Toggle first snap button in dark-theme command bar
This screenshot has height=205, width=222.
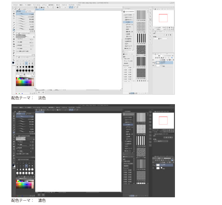coord(70,110)
